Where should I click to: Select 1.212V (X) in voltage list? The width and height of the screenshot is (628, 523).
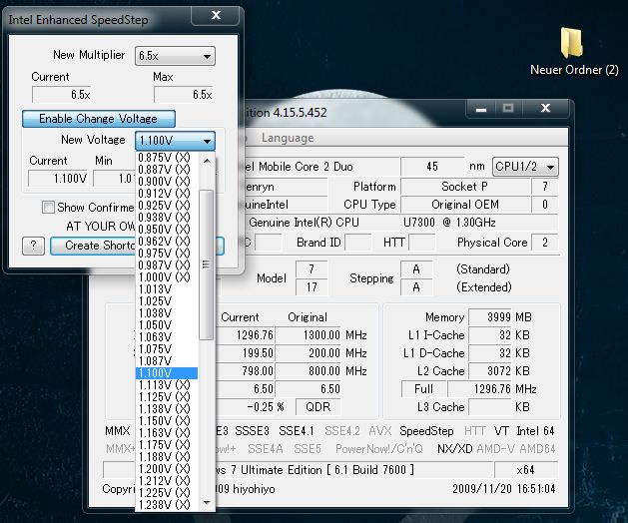pos(167,481)
